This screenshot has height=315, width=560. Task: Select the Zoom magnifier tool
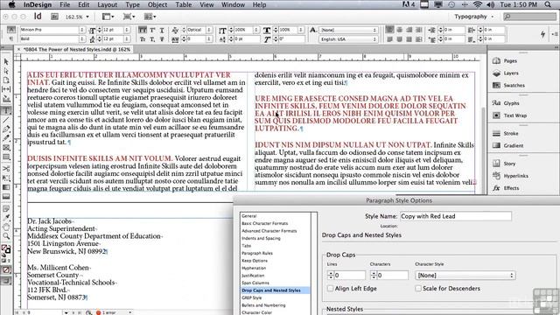coord(6,236)
